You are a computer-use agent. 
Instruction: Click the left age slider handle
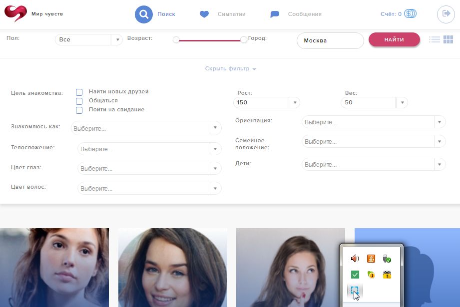[x=176, y=40]
